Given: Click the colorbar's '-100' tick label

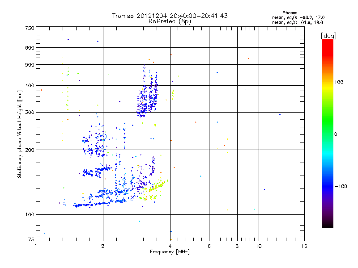Looking at the screenshot, I should (x=341, y=186).
